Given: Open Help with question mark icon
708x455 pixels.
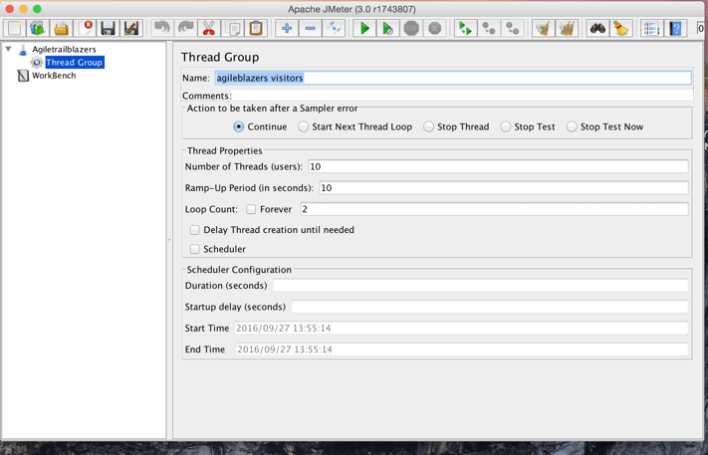Looking at the screenshot, I should coord(675,28).
